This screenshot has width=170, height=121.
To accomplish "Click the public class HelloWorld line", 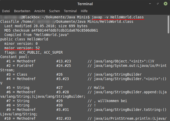I will (24, 39).
